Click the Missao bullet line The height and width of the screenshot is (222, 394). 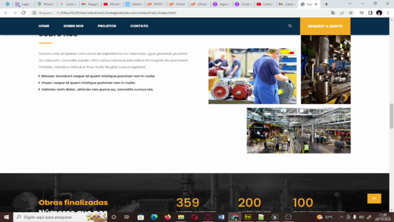tap(97, 76)
